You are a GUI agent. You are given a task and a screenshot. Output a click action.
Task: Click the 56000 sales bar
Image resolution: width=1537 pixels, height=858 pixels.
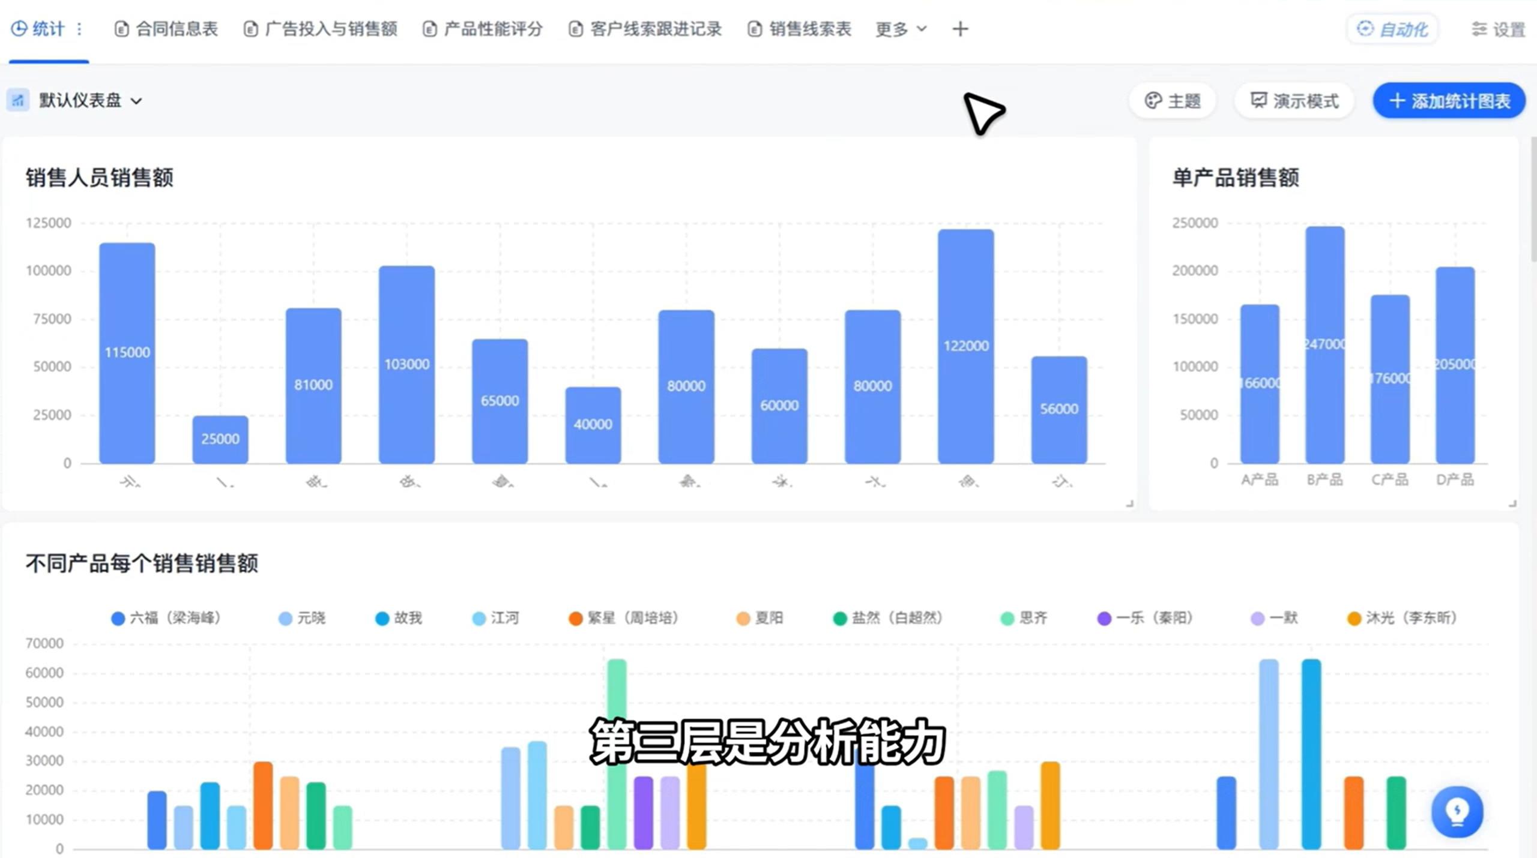[1059, 409]
